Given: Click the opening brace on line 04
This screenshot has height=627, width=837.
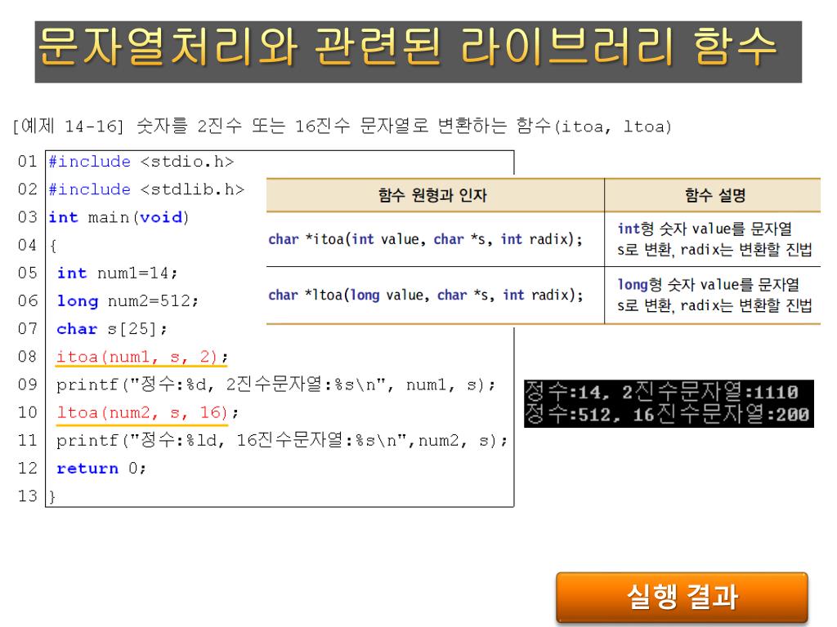Looking at the screenshot, I should (x=53, y=246).
